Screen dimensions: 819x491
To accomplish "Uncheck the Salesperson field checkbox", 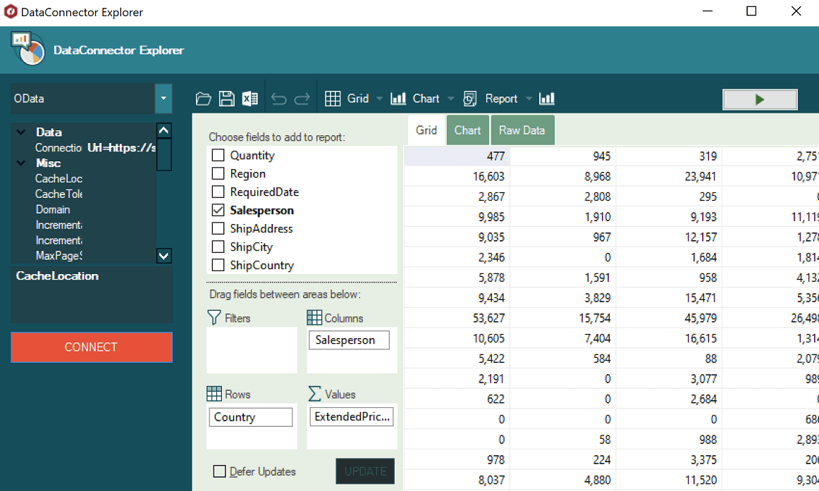I will click(218, 210).
